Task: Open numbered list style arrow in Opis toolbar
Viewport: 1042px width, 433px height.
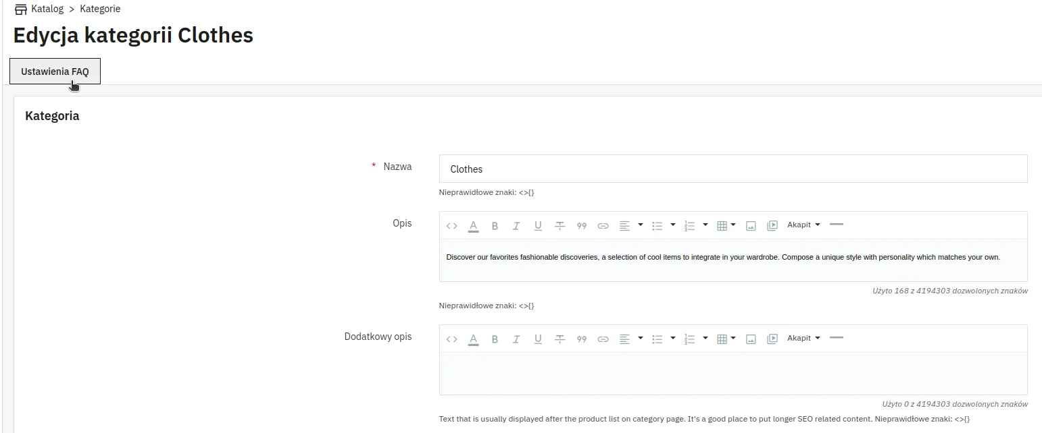Action: (705, 225)
